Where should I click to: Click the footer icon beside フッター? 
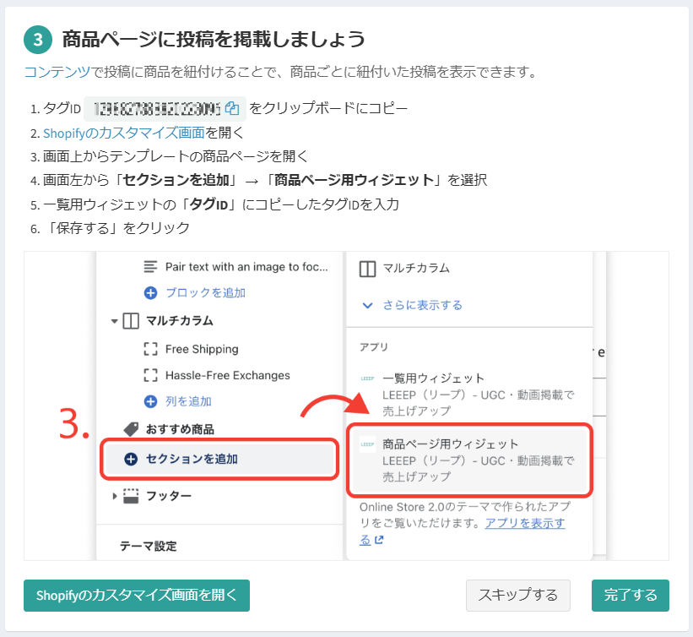pos(131,496)
